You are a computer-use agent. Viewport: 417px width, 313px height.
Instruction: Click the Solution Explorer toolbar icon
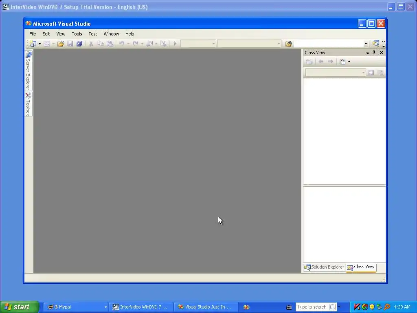tap(375, 44)
